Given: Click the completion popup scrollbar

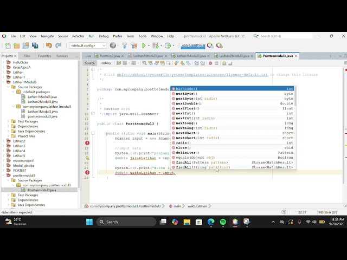Looking at the screenshot, I should tap(295, 96).
